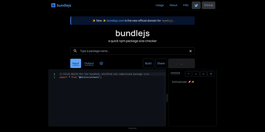Open the About page
This screenshot has width=265, height=132.
click(173, 5)
